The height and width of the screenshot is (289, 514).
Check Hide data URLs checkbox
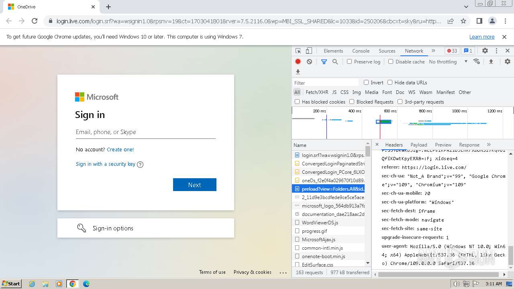click(390, 82)
